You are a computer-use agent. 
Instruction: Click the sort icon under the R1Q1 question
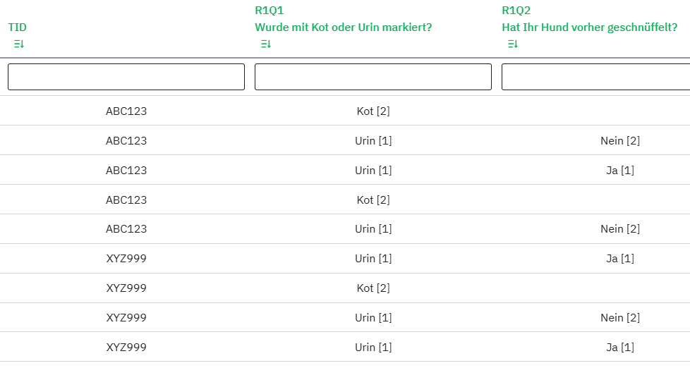(266, 44)
